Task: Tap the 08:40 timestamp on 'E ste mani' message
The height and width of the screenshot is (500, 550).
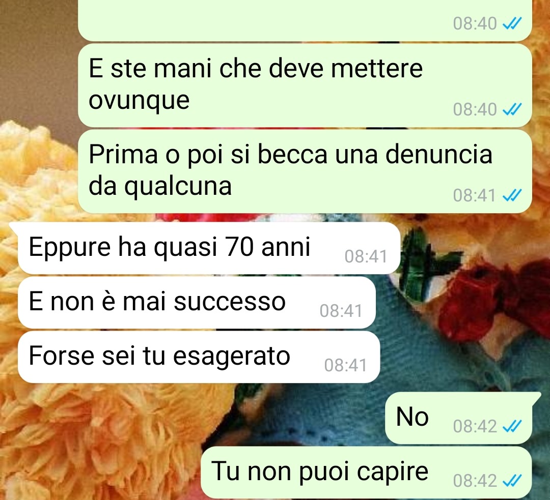Action: [475, 109]
